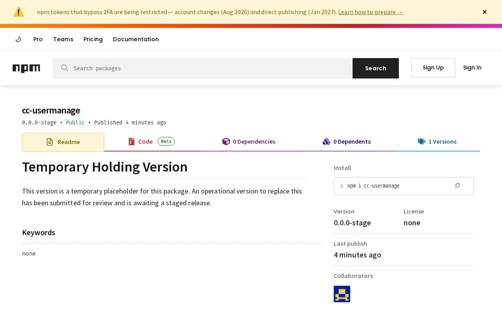Click the 'npm i cc-usermanage' install text
502x314 pixels.
pyautogui.click(x=373, y=186)
